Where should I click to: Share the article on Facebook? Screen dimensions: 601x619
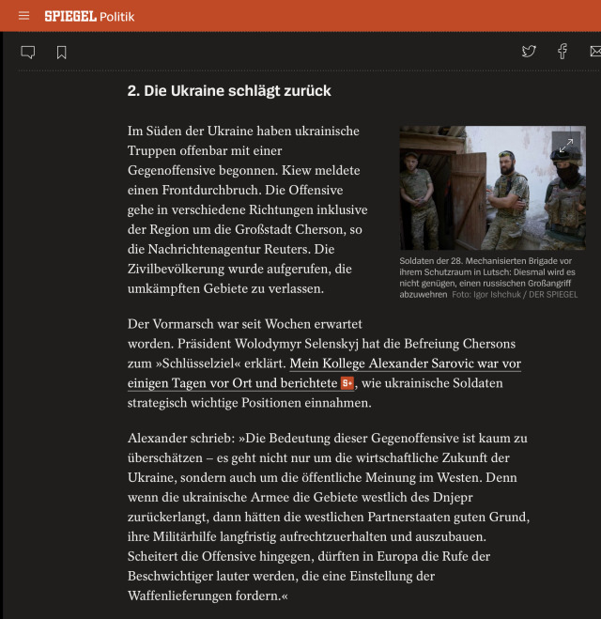pyautogui.click(x=562, y=52)
